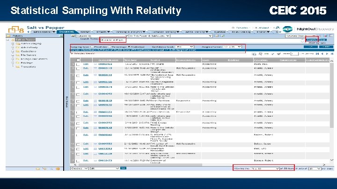Image resolution: width=337 pixels, height=189 pixels.
Task: Open the Reports tab menu
Action: (103, 32)
